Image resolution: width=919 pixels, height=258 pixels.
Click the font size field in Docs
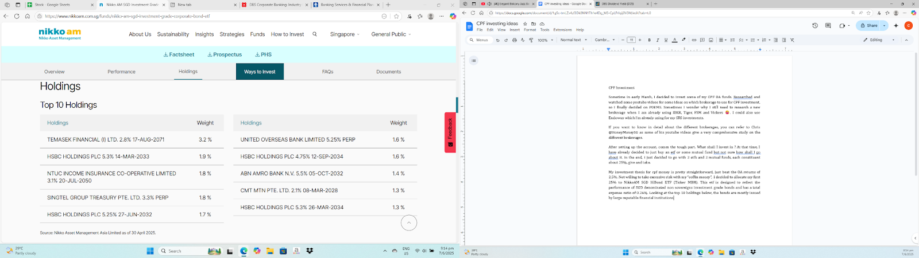point(631,40)
